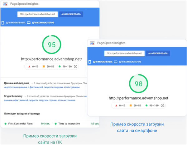Viewport: 187px width, 145px height.
Task: Click the smartphone icon in the score-95 report
Action: coord(3,23)
